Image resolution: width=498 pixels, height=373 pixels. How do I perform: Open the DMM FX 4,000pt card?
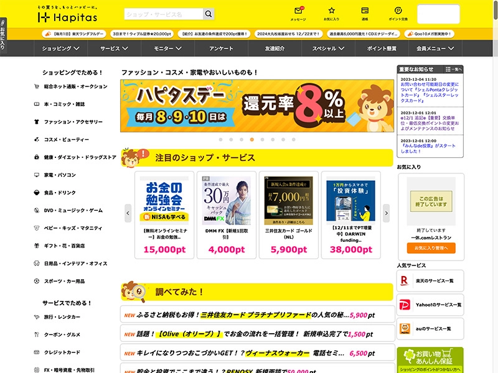coord(227,215)
